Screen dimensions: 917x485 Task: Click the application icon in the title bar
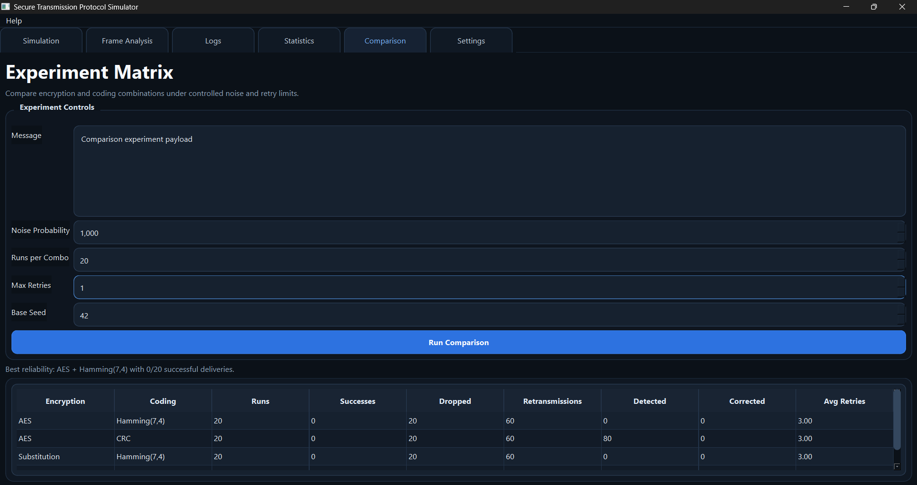(x=6, y=7)
